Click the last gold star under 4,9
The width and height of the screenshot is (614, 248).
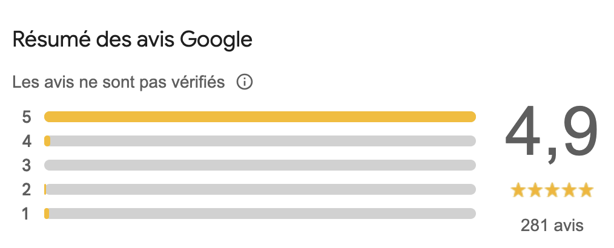[x=586, y=190]
